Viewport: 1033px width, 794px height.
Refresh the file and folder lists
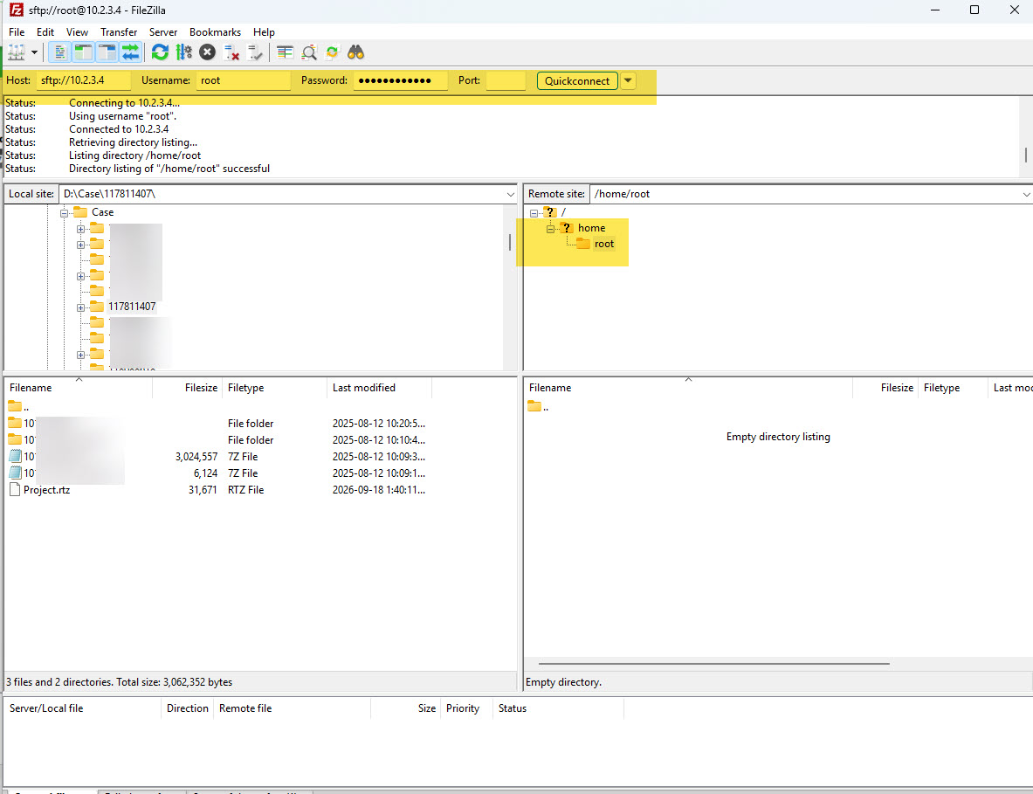[x=160, y=52]
